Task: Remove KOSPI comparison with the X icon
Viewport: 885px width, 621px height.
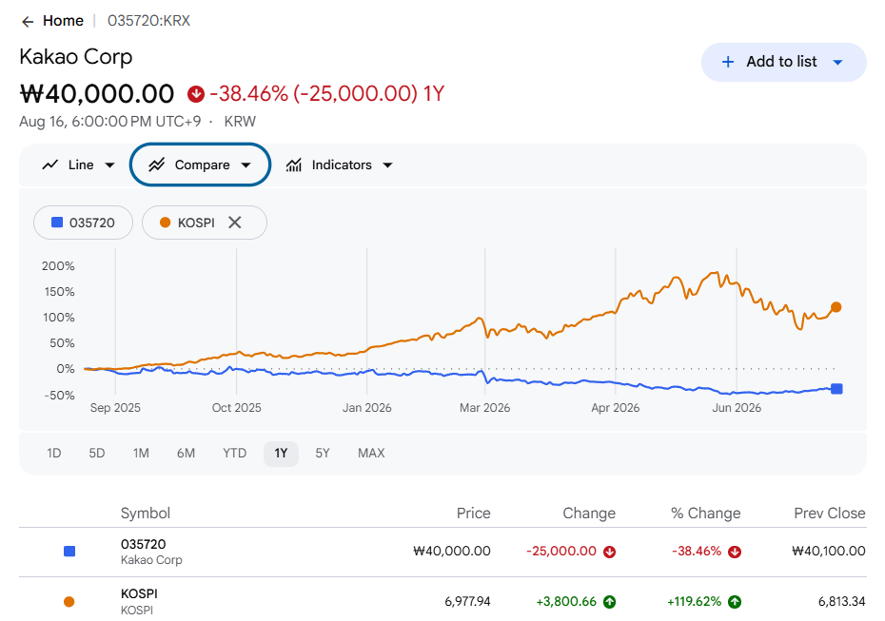Action: (235, 223)
